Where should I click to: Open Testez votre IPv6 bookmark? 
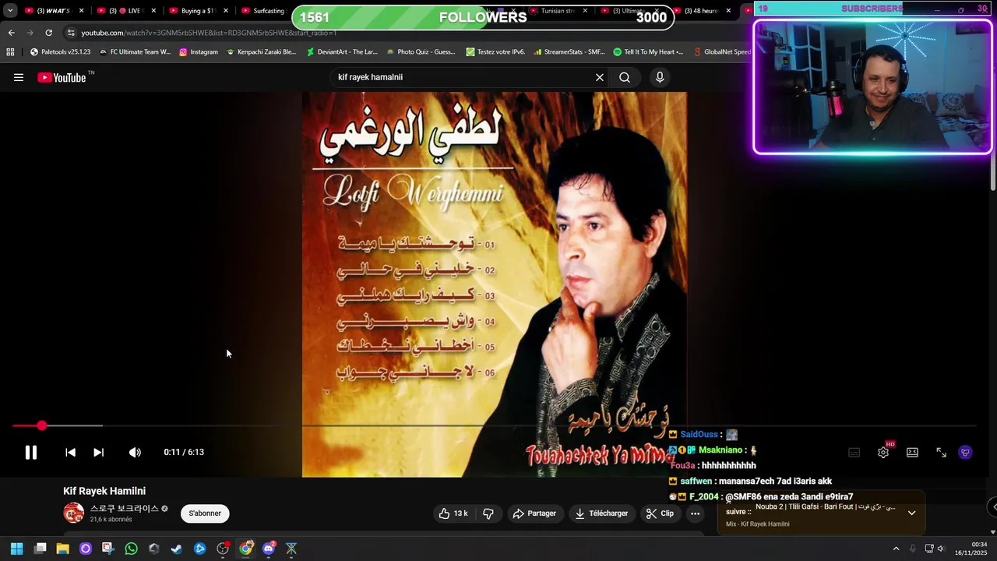(495, 52)
